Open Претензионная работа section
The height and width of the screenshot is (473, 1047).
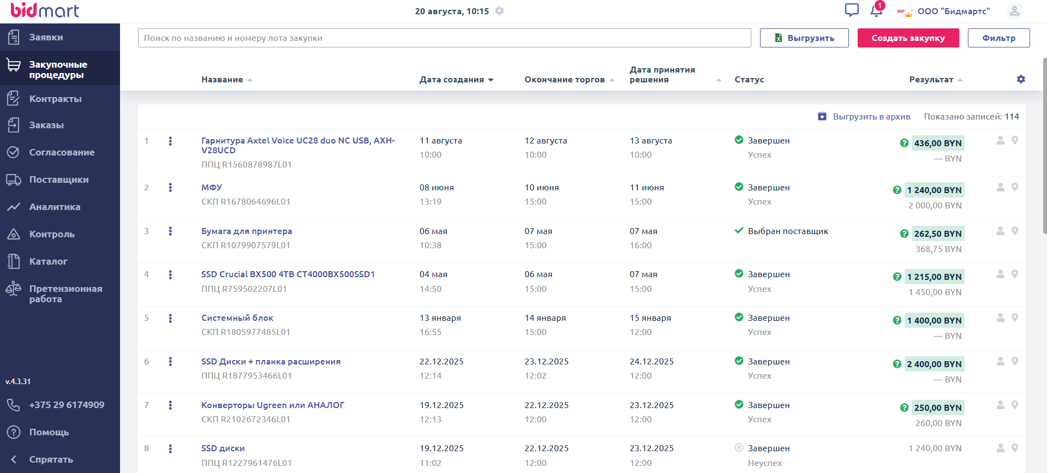(x=60, y=294)
